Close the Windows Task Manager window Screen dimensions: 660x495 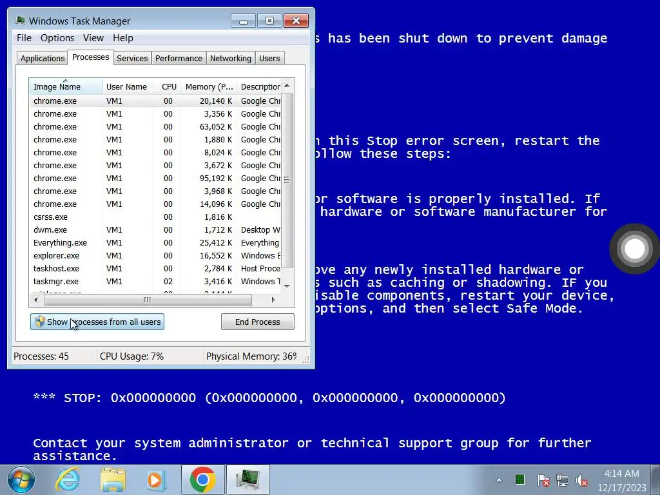tap(296, 21)
